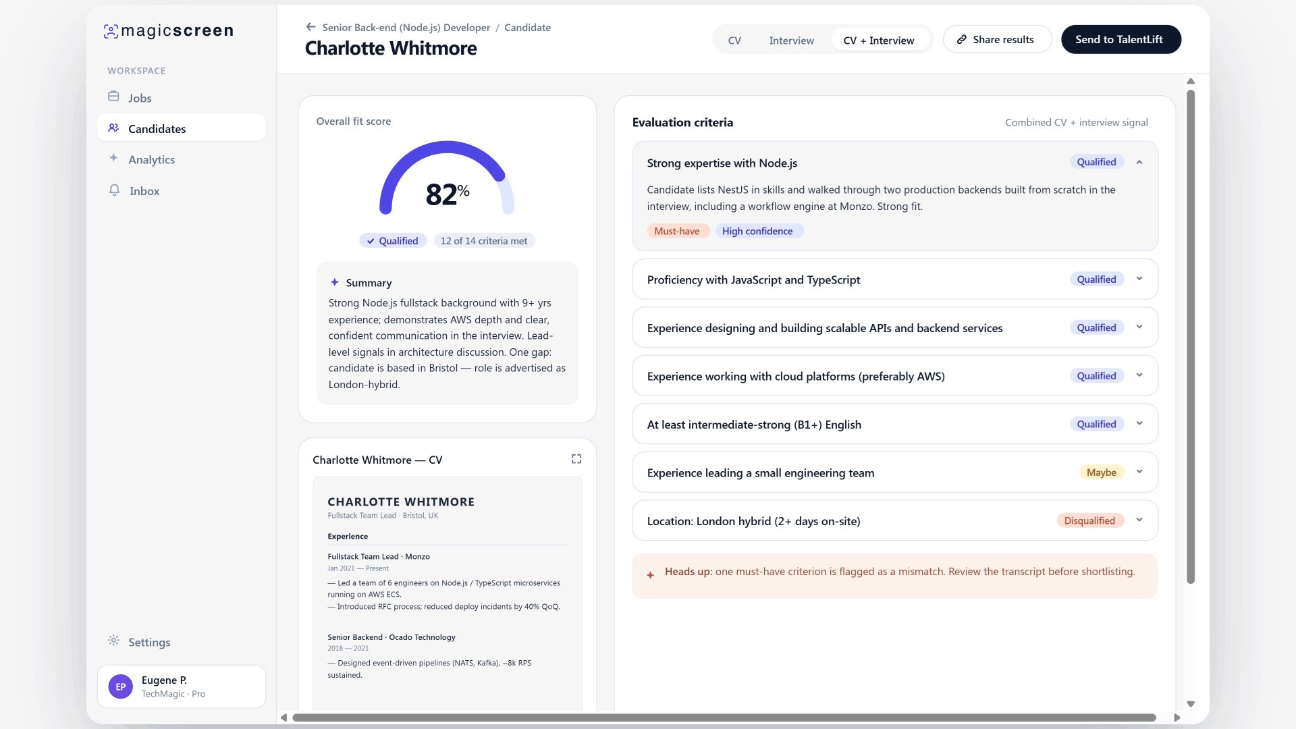The width and height of the screenshot is (1296, 729).
Task: Switch to the CV tab
Action: (734, 40)
